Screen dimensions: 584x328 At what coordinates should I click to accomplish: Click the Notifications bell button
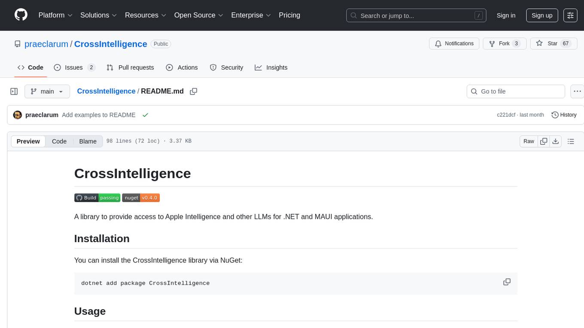(x=454, y=43)
